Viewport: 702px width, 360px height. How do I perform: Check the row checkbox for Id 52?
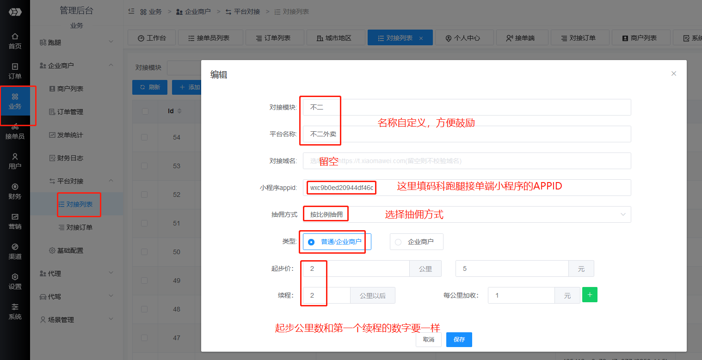[145, 195]
